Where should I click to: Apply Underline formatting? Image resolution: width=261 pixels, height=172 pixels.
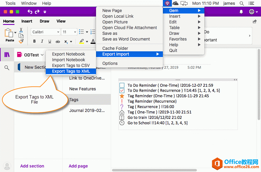click(50, 41)
